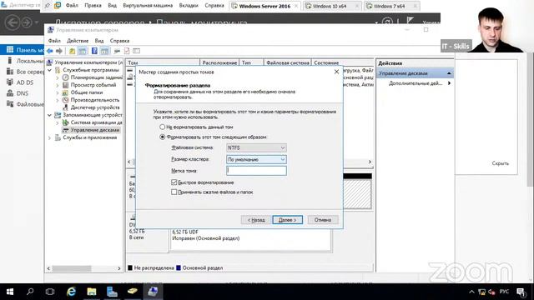Viewport: 534px width, 300px height.
Task: Open the Справка menu in Computer Management
Action: [x=119, y=41]
